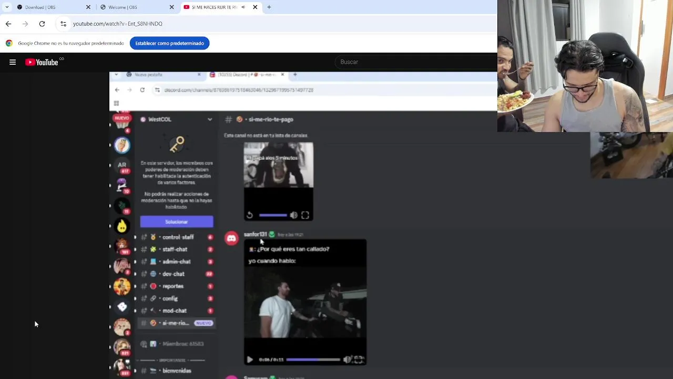Click the YouTube Buscar search field
The height and width of the screenshot is (379, 673).
[x=415, y=62]
